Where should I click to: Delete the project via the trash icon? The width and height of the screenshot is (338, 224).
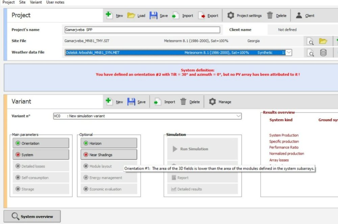click(270, 16)
